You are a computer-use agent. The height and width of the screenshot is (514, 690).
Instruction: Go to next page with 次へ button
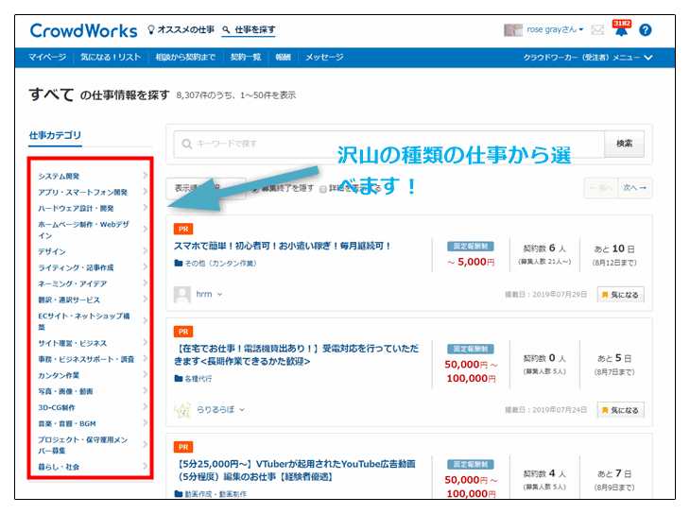tap(634, 188)
